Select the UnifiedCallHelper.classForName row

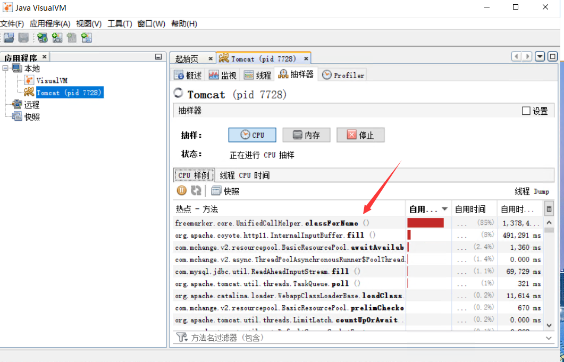(x=358, y=223)
